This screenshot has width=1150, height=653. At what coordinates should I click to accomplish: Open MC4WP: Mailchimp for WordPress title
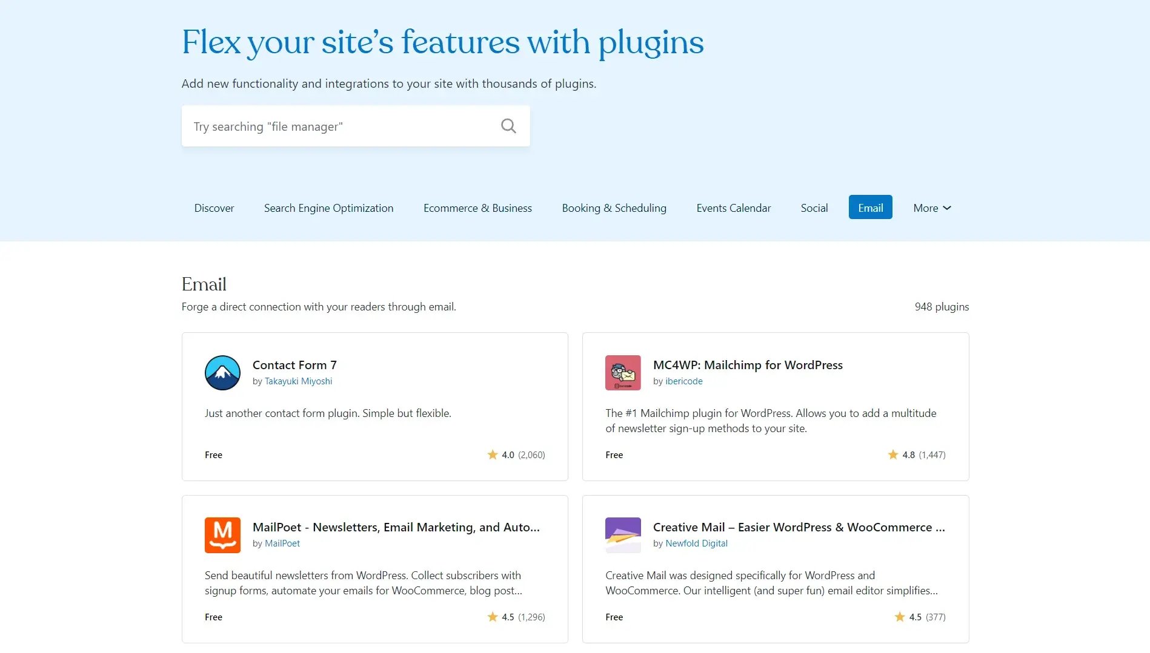click(x=748, y=365)
